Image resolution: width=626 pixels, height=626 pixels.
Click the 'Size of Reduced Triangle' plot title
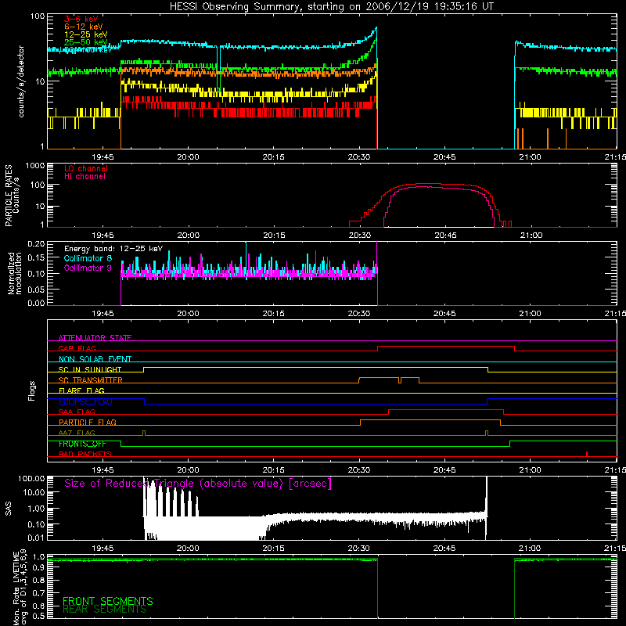[x=198, y=484]
